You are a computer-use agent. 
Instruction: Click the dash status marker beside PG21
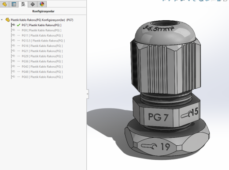coord(18,51)
